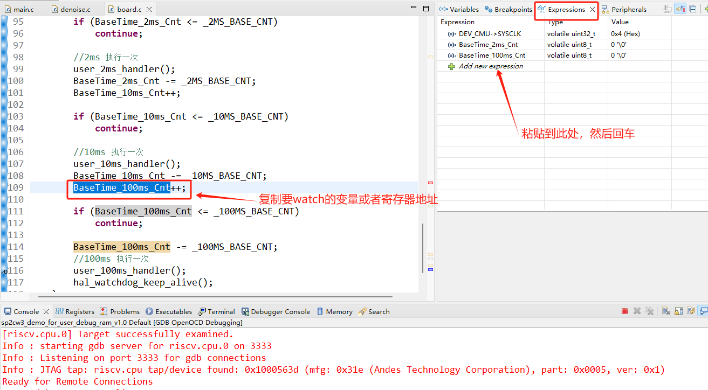The width and height of the screenshot is (708, 390).
Task: Toggle Show Type Names icon in Expressions view
Action: (x=668, y=9)
